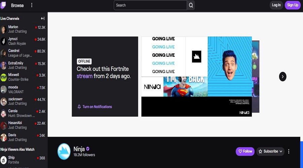Click the OFFLINE status badge
This screenshot has height=168, width=303.
[x=84, y=61]
